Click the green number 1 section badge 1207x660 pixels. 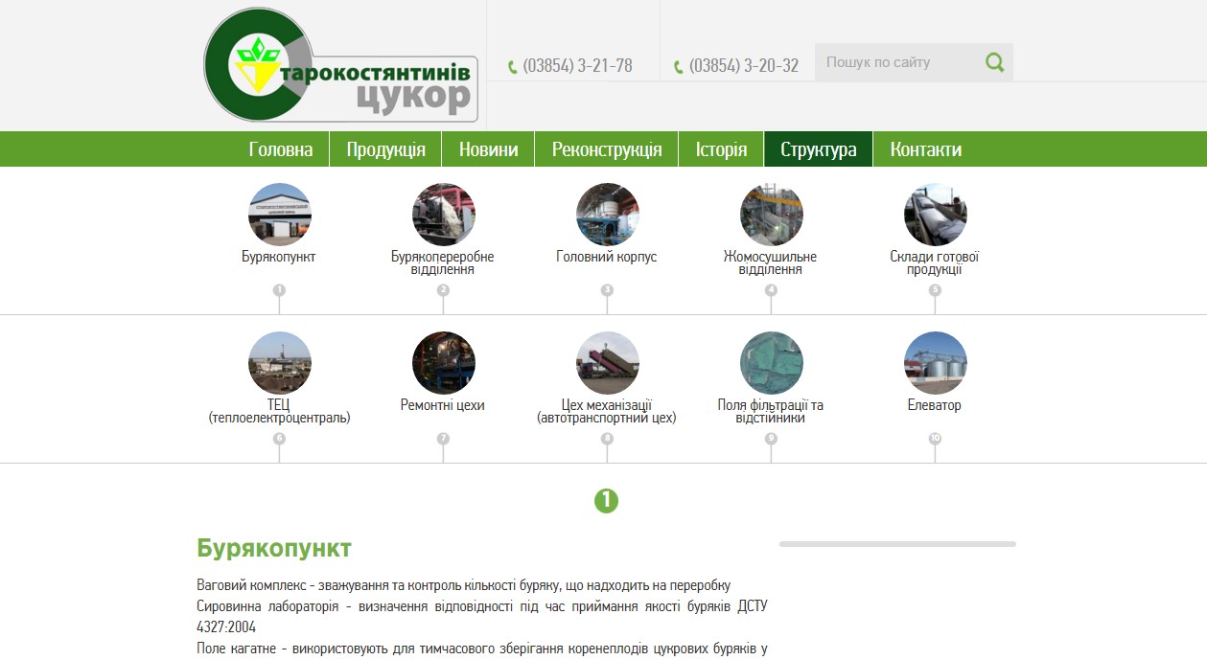pos(606,500)
